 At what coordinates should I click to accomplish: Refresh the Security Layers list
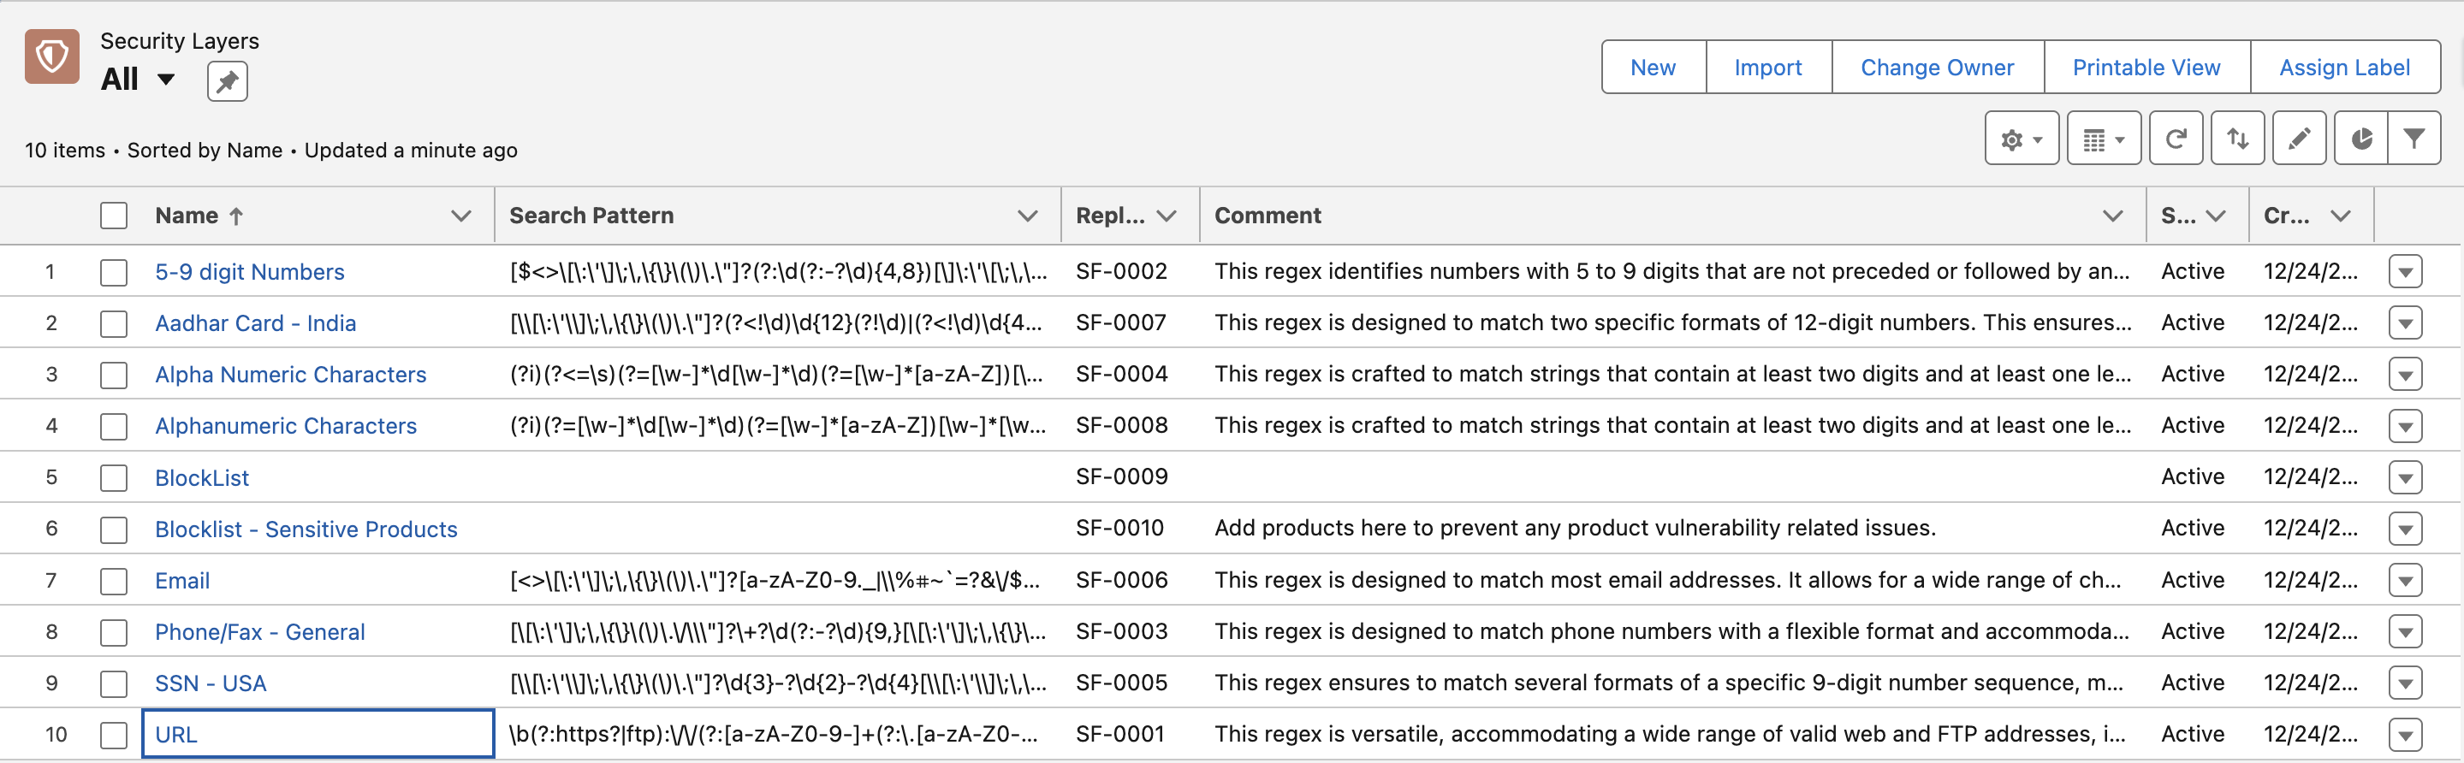click(x=2175, y=139)
